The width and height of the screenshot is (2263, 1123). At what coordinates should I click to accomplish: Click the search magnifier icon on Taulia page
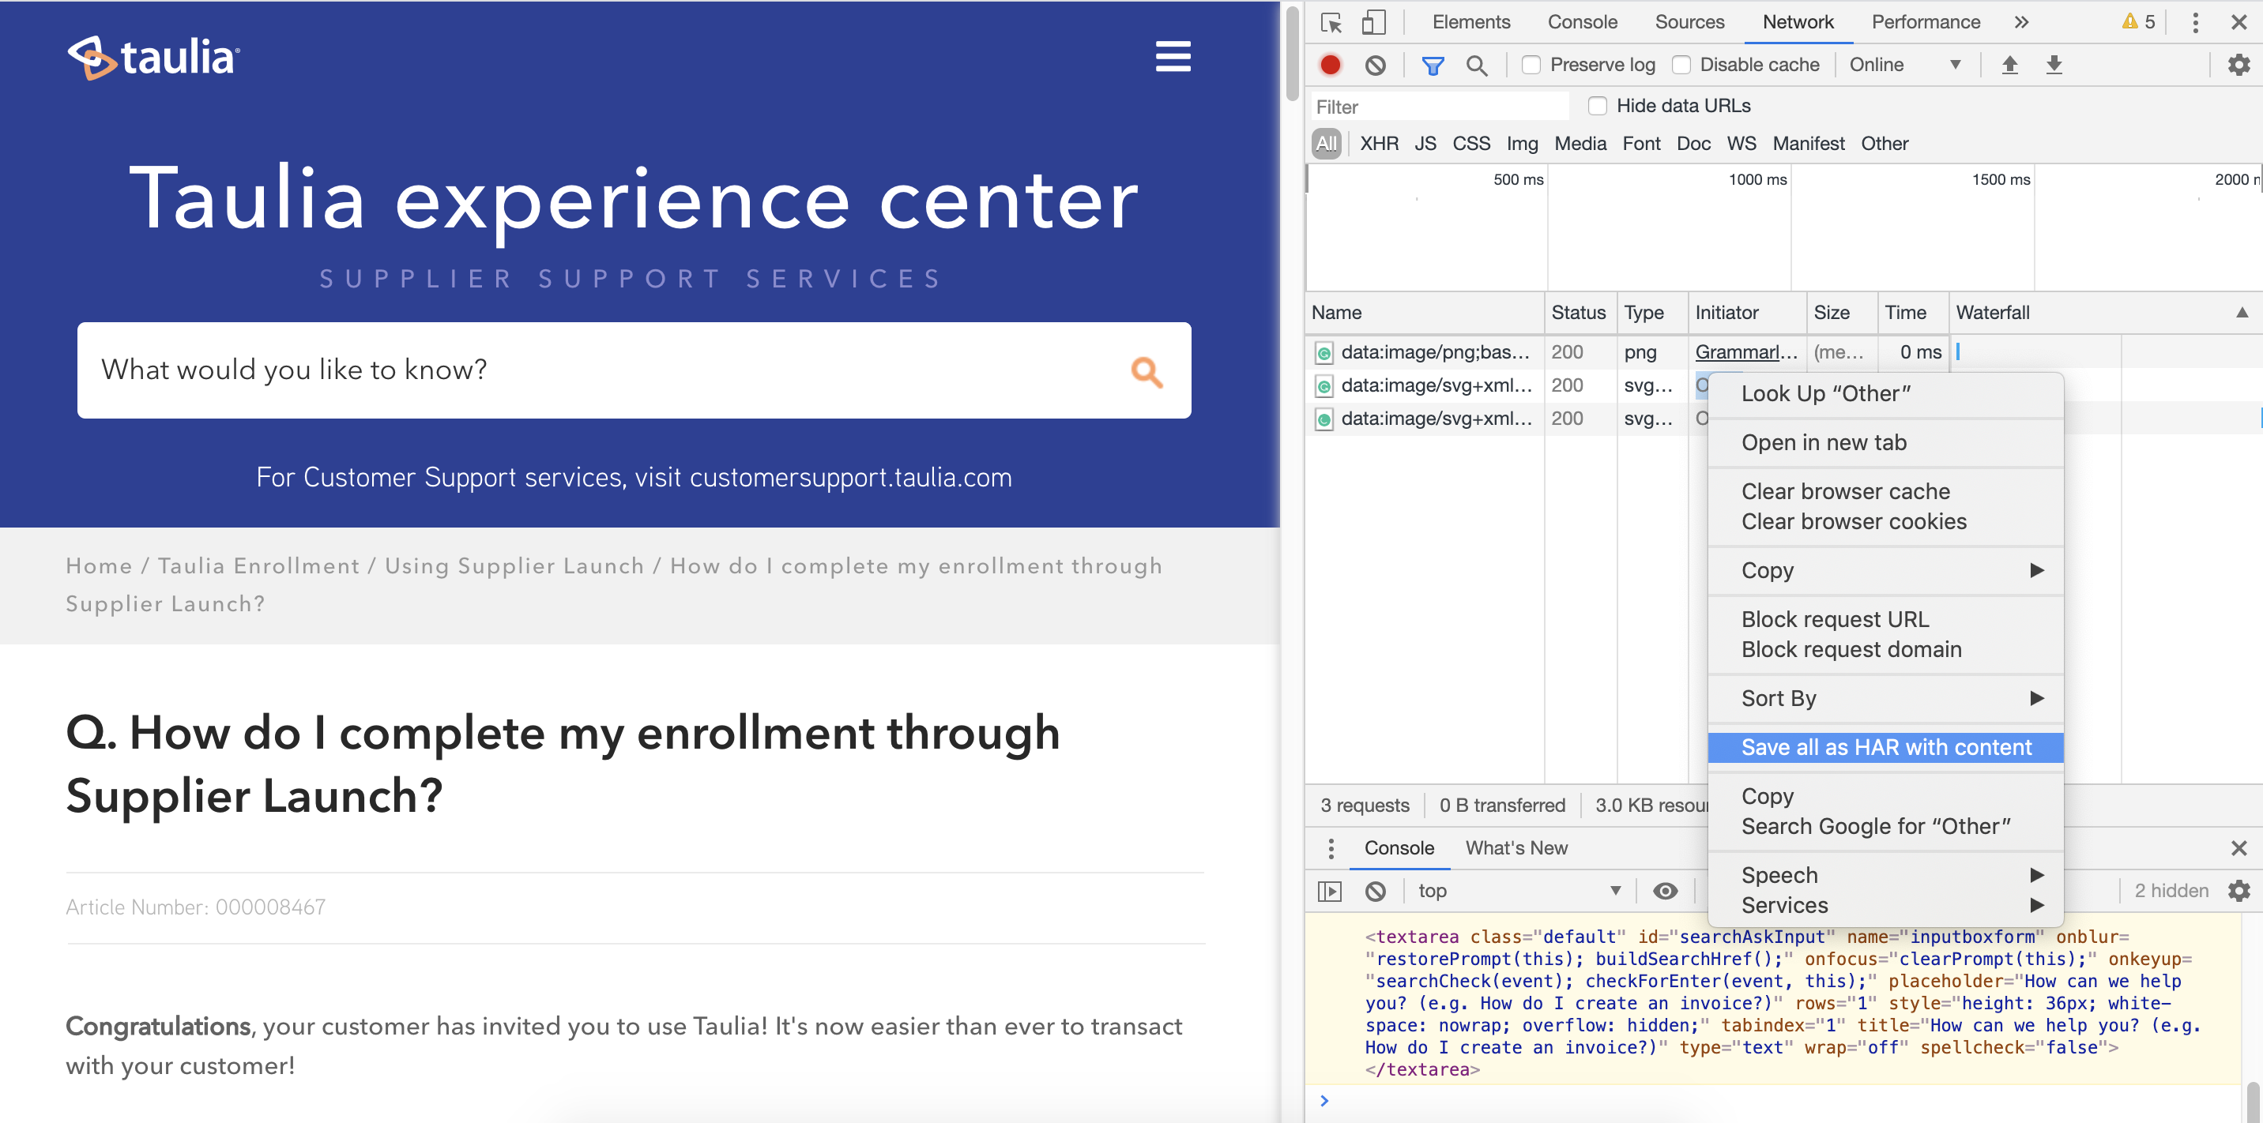click(x=1147, y=370)
